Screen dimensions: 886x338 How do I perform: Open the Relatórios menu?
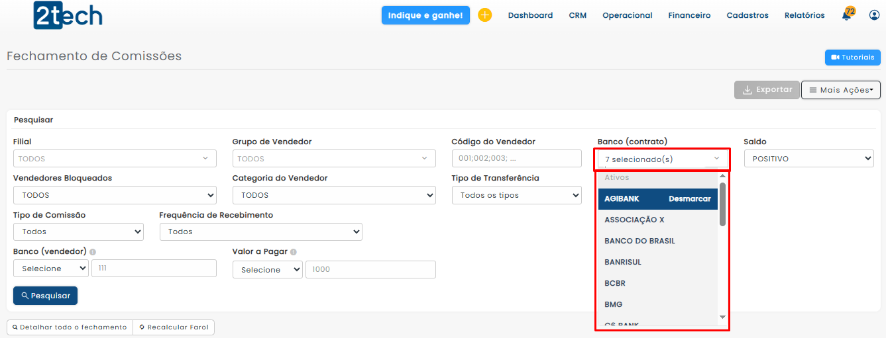tap(804, 15)
